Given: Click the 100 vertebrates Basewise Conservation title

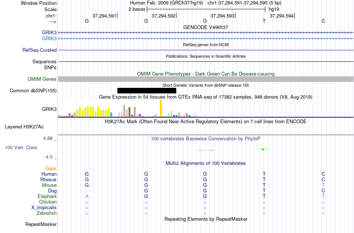Looking at the screenshot, I should (205, 139).
